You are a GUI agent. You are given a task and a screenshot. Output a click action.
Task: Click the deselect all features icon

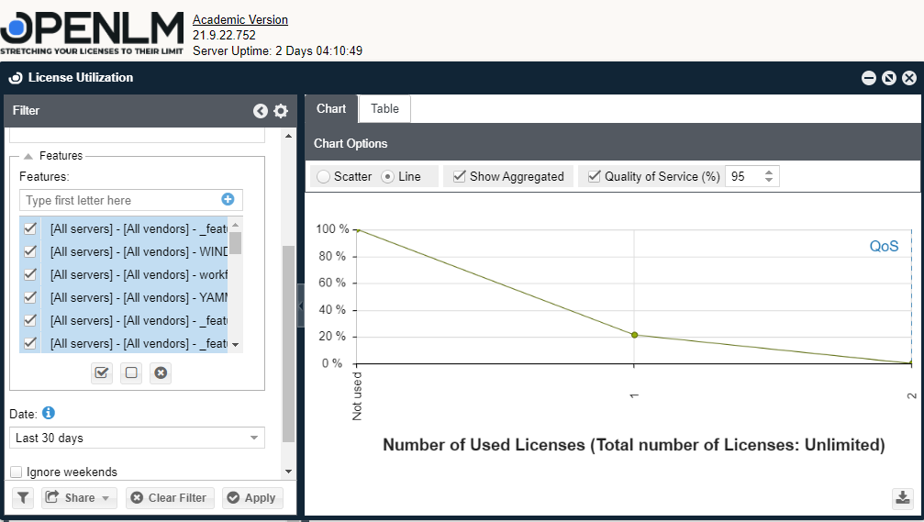tap(131, 372)
